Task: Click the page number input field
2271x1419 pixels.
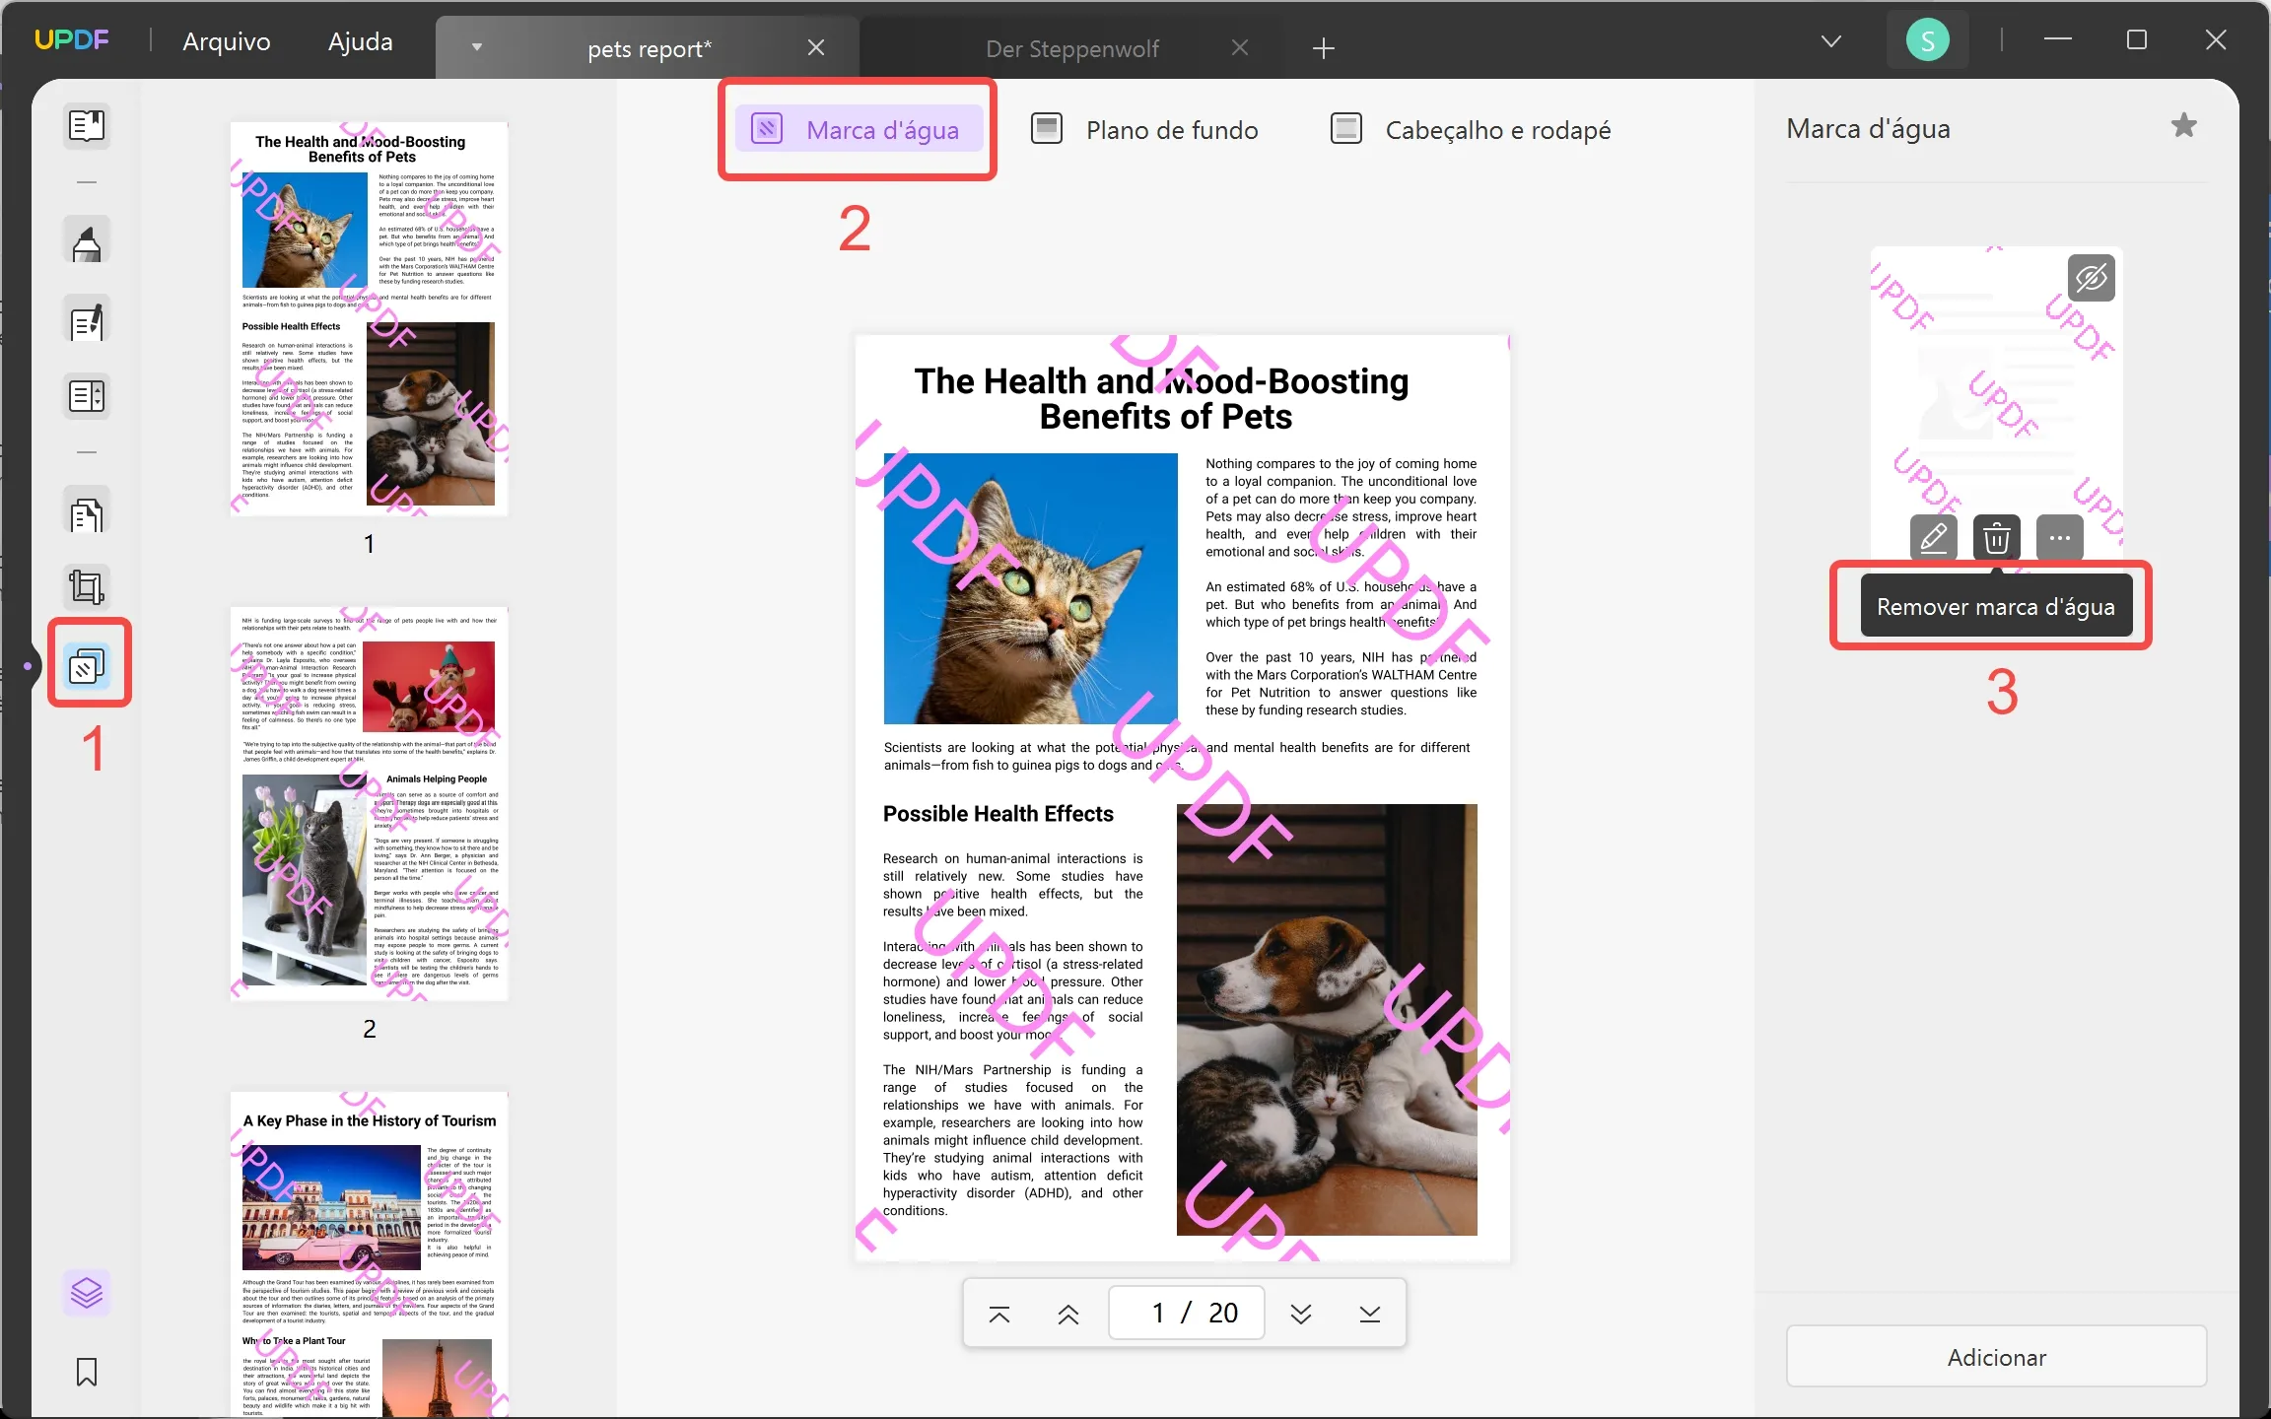Action: coord(1187,1313)
